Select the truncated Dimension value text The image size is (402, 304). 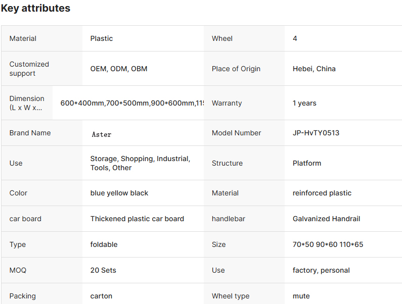pos(132,103)
